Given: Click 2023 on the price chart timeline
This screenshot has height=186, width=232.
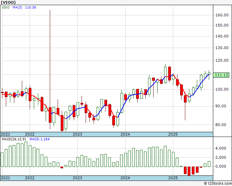Looking at the screenshot, I should [77, 134].
